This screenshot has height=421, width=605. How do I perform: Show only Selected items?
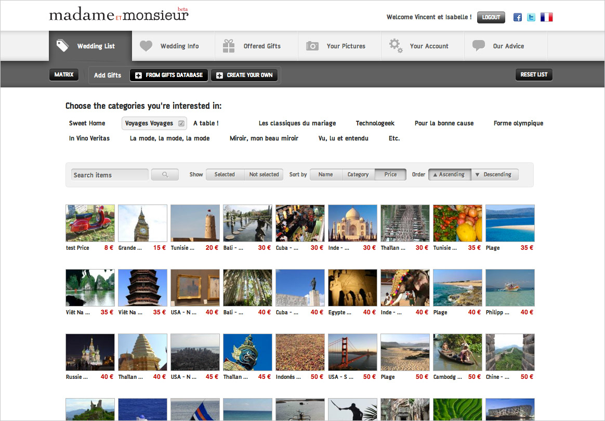pos(225,174)
